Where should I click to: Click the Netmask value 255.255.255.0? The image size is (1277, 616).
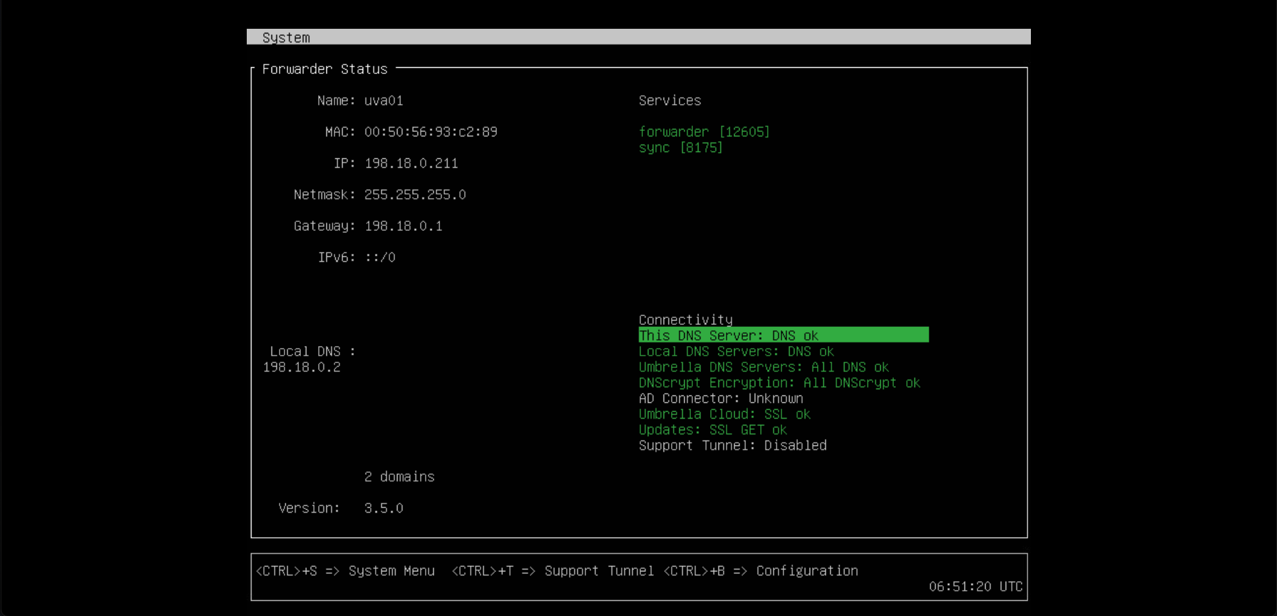pos(415,195)
